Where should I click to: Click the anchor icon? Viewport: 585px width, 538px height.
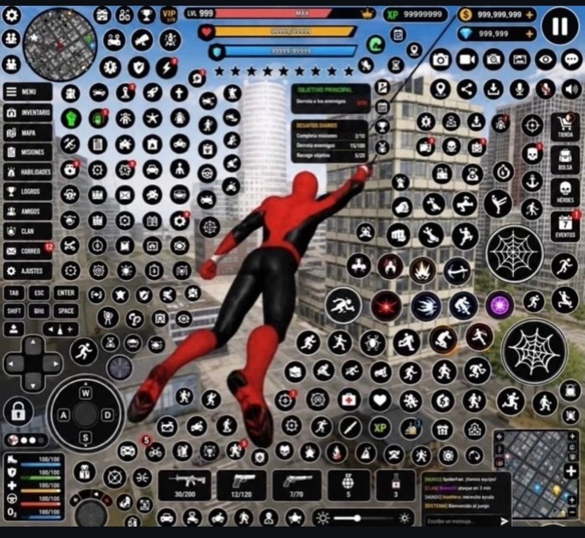coord(532,182)
